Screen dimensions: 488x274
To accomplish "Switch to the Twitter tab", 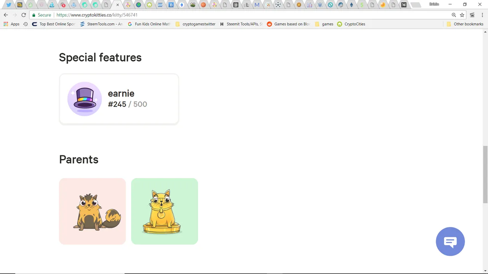I will pos(9,5).
